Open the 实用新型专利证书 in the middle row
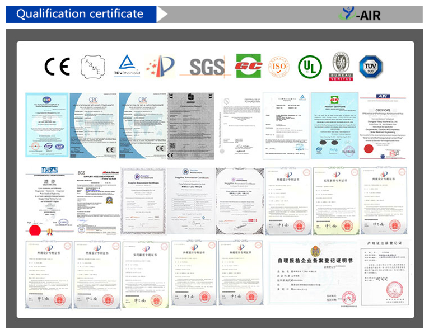Screen dimensions: 429x334 (336, 201)
